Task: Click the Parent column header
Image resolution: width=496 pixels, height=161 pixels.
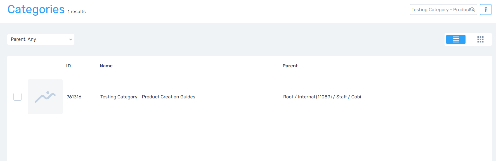Action: (x=290, y=66)
